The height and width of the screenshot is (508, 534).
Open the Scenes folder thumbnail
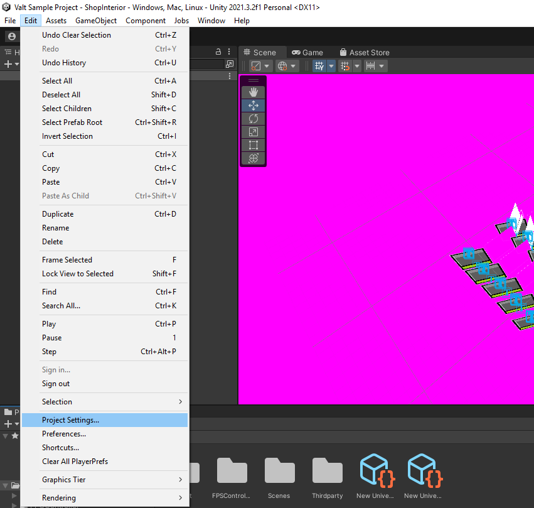tap(279, 478)
